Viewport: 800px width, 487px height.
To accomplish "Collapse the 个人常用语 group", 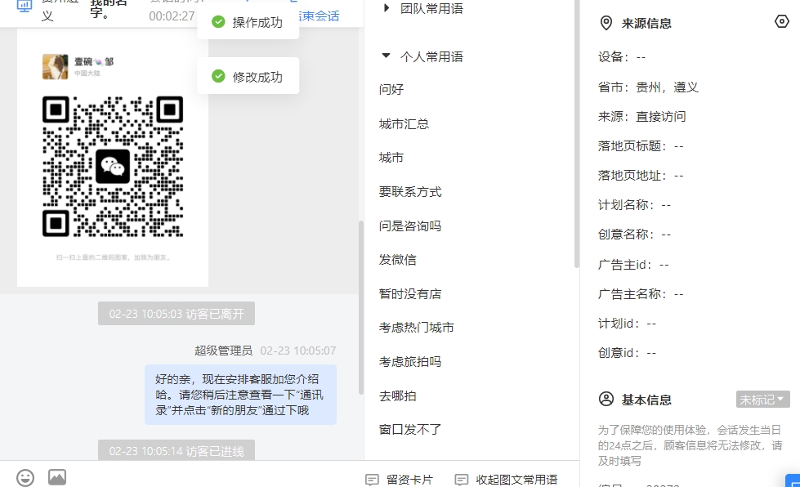I will tap(387, 56).
